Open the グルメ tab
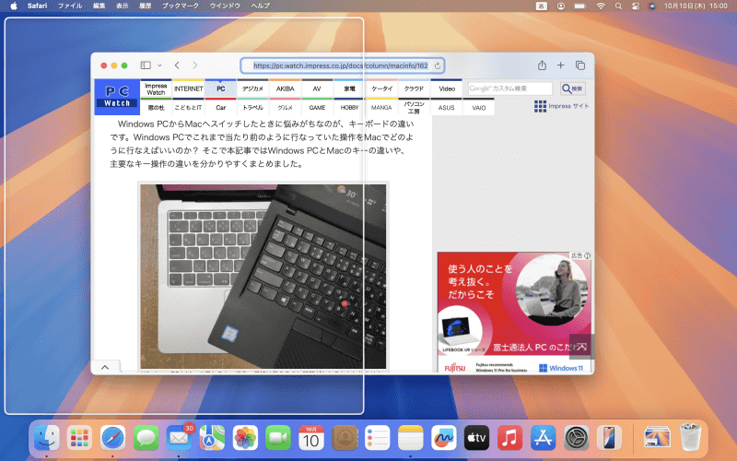 coord(286,107)
